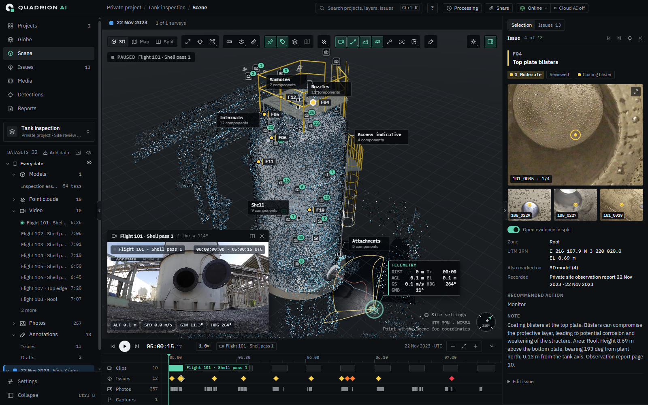648x405 pixels.
Task: Toggle the right side panel icon
Action: tap(490, 42)
